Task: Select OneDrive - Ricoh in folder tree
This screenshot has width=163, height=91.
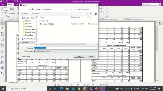Action: pos(28,18)
